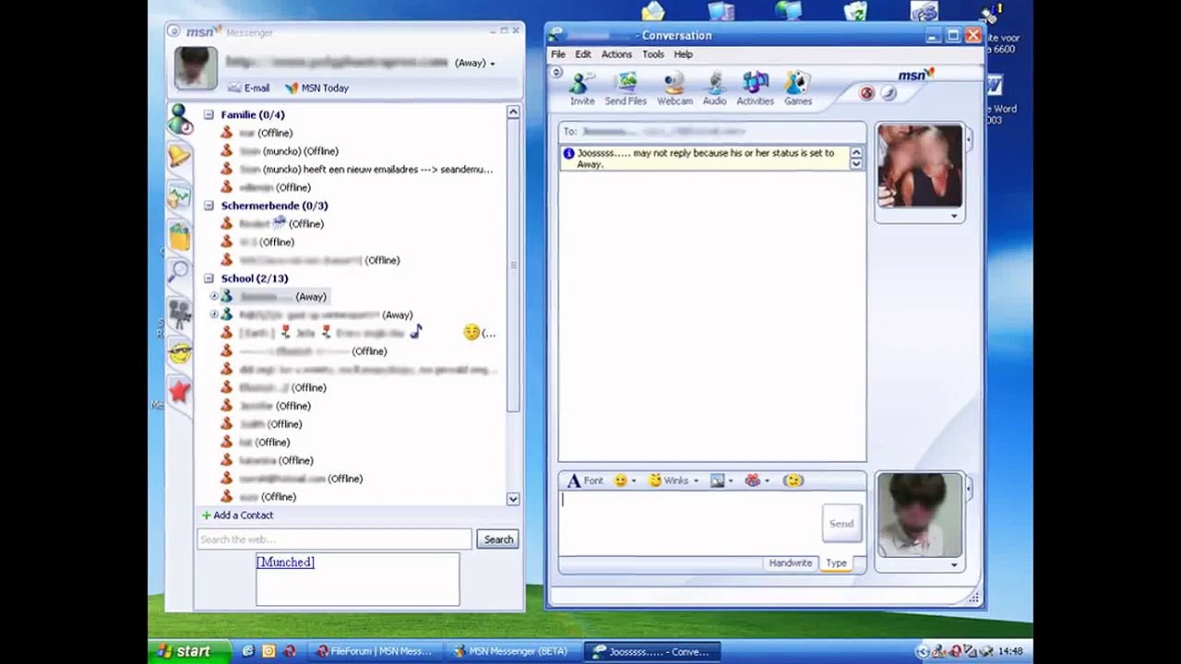Screen dimensions: 1181x664
Task: Switch to the Handwrite tab
Action: (x=791, y=563)
